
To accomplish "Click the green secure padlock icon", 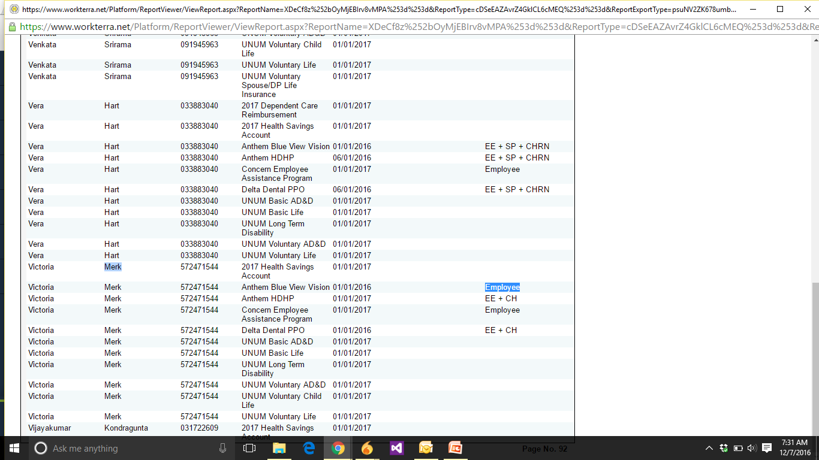I will (x=12, y=27).
